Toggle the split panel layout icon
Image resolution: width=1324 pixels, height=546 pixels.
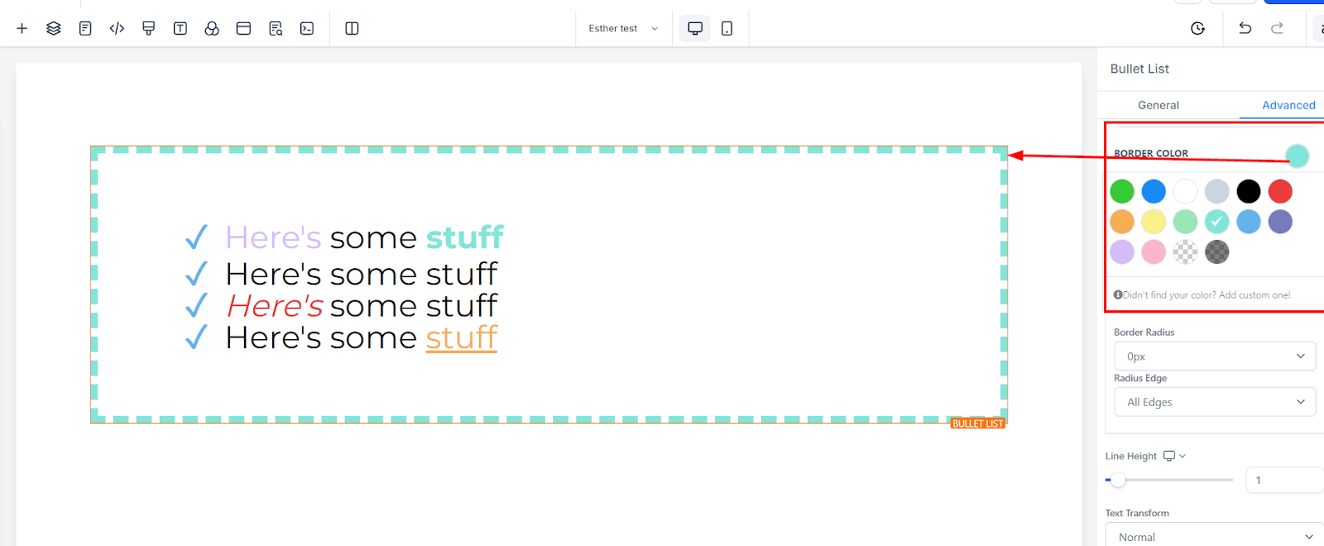pos(352,28)
